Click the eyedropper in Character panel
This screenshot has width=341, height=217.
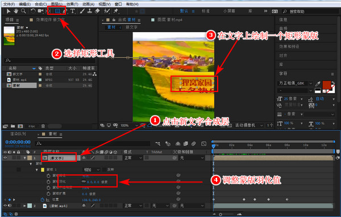tap(318, 84)
